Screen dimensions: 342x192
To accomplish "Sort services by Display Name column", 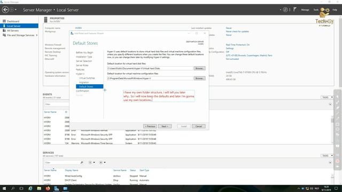I will (x=71, y=170).
